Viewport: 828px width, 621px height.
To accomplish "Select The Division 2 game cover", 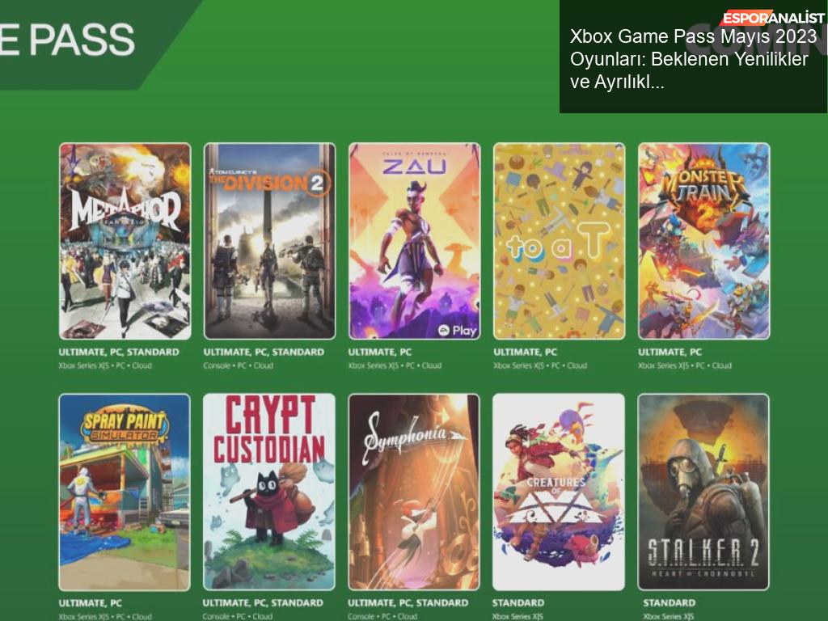I will coord(269,241).
